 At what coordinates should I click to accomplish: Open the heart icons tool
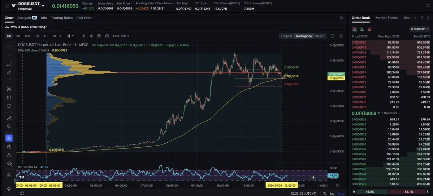pos(9,106)
